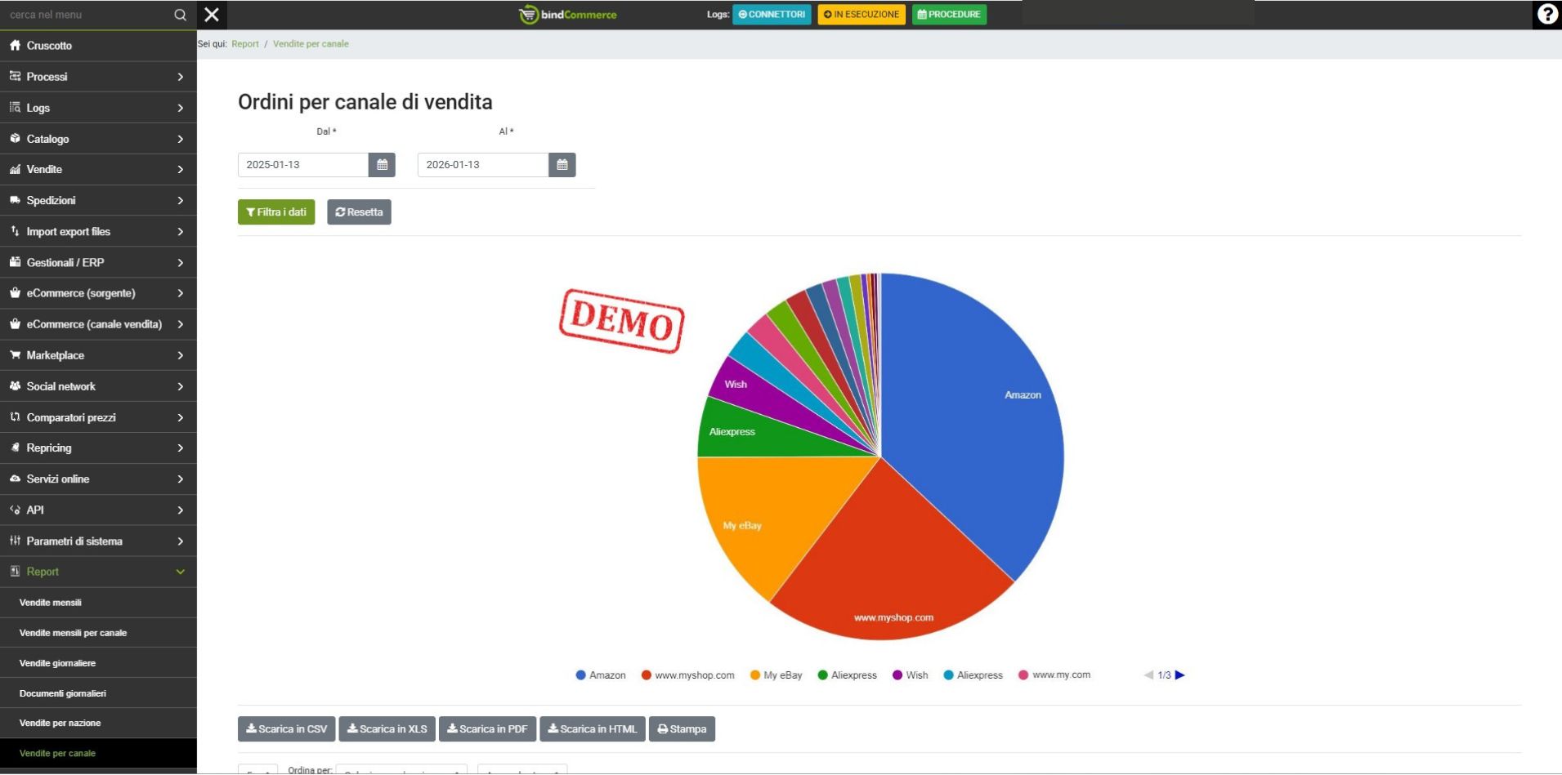Viewport: 1562px width, 775px height.
Task: Close the sidebar with the X icon
Action: click(x=212, y=15)
